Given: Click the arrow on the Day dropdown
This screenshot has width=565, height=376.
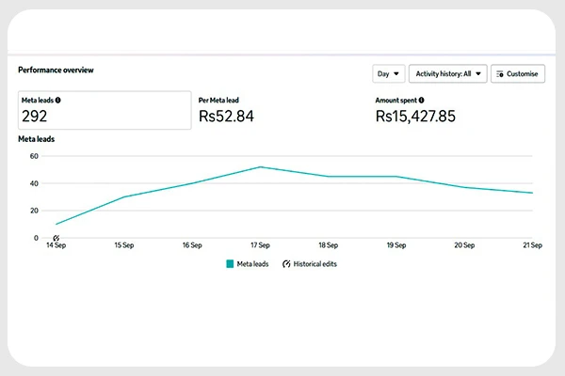Looking at the screenshot, I should coord(396,73).
